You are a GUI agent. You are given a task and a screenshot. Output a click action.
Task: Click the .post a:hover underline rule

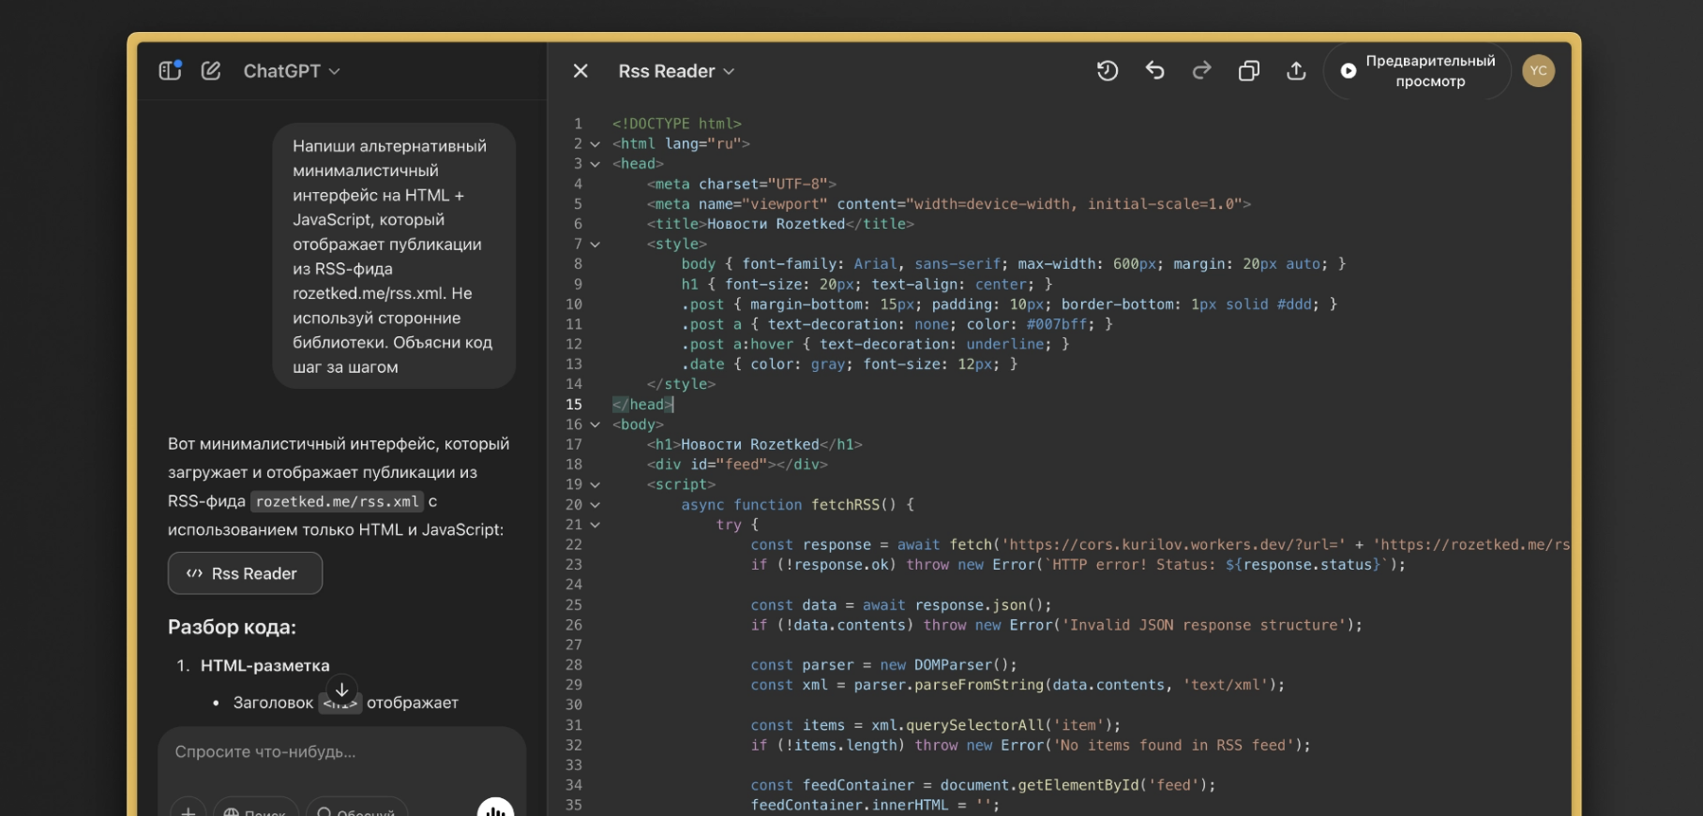pos(875,345)
